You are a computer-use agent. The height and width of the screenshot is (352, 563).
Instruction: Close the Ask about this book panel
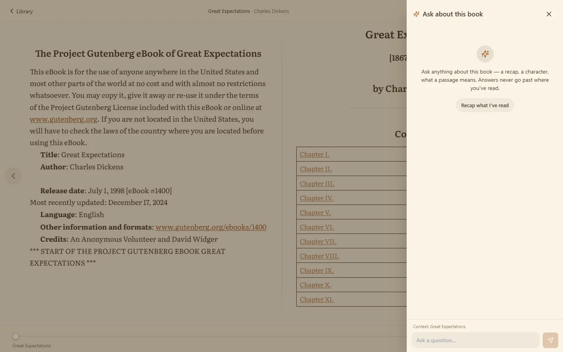tap(549, 14)
